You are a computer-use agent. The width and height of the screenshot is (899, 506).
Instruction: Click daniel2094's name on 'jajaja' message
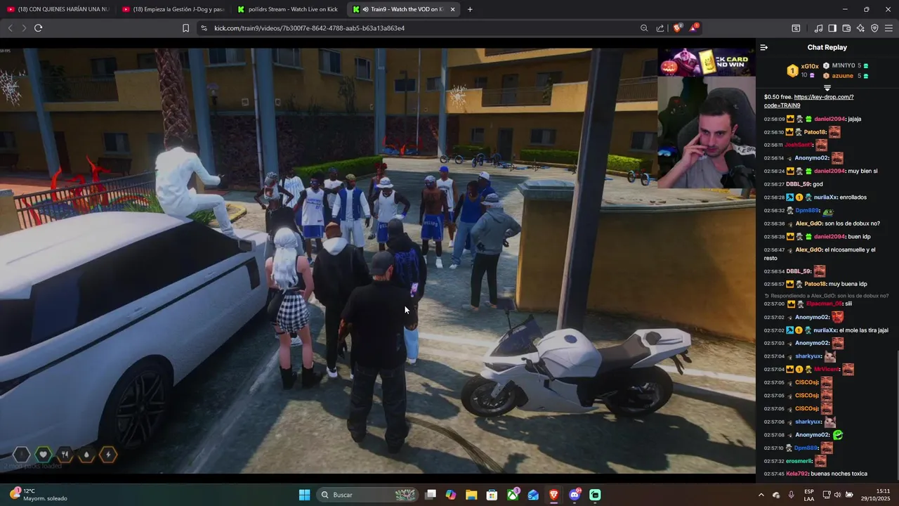[x=829, y=119]
